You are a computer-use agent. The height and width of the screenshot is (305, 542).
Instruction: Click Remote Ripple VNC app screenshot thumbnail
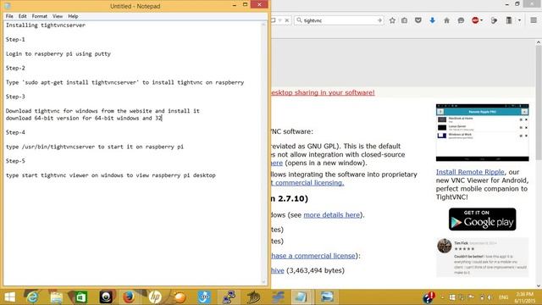coord(482,132)
